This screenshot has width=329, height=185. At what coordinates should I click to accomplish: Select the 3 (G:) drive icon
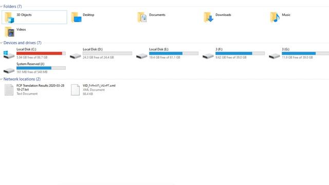275,56
